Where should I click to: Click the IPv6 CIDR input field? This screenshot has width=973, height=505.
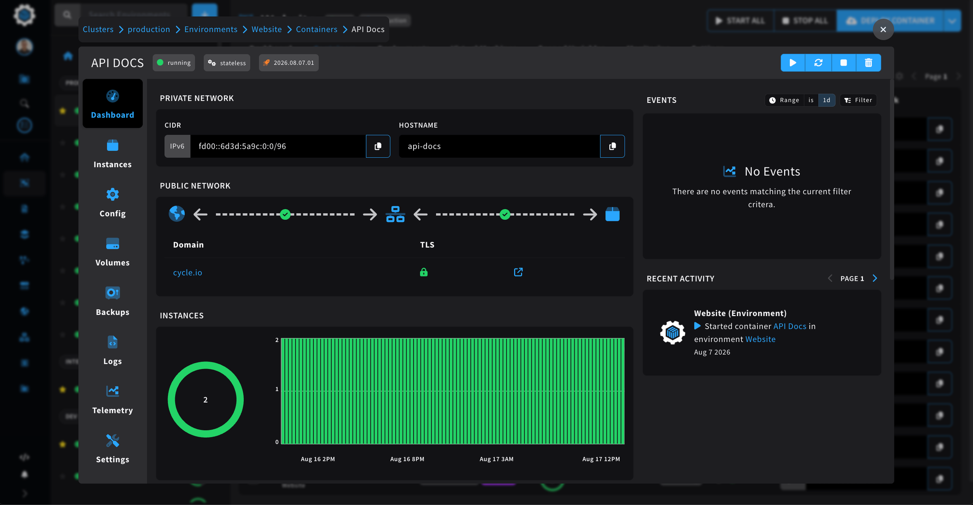pyautogui.click(x=278, y=146)
